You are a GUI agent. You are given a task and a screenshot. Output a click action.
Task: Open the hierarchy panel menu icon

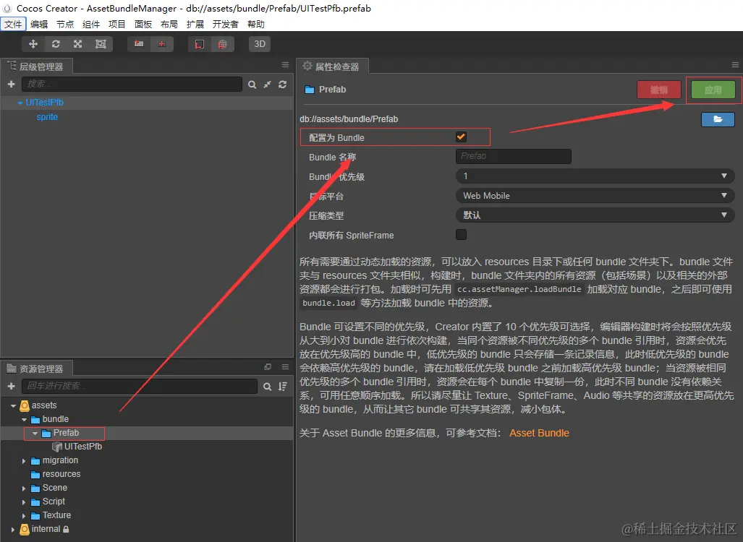(285, 65)
